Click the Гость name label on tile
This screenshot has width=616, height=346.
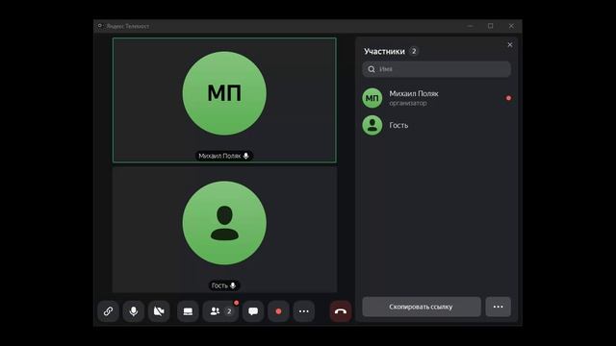click(x=224, y=285)
